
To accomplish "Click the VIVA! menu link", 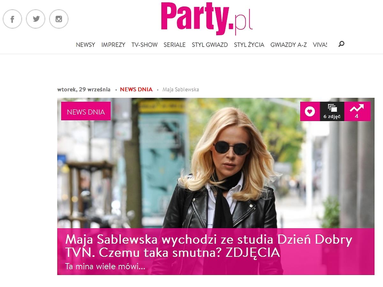I will [320, 45].
